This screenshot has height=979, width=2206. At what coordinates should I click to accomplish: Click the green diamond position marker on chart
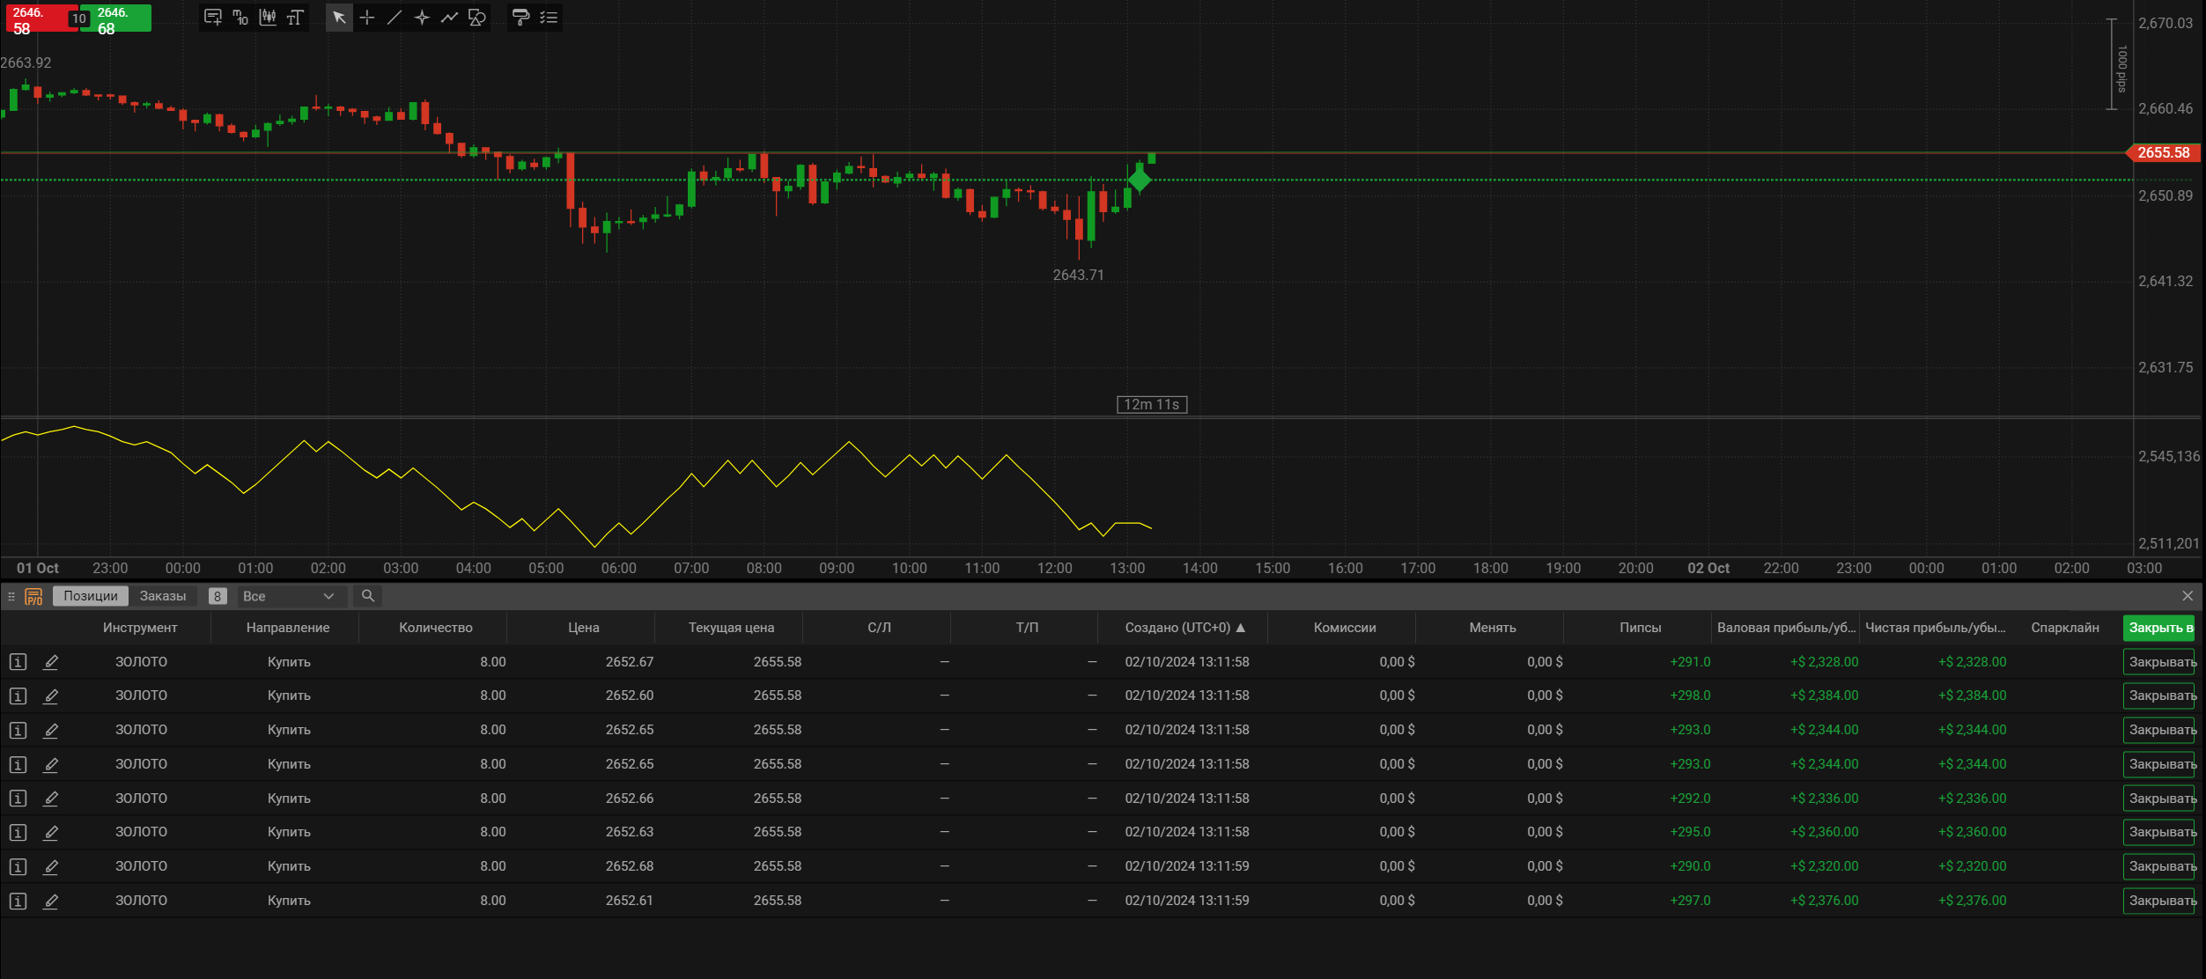point(1140,180)
